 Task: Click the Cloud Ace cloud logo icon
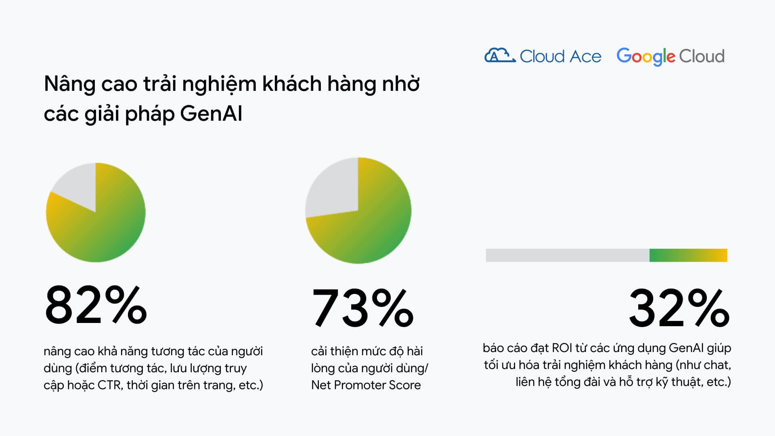(x=499, y=56)
